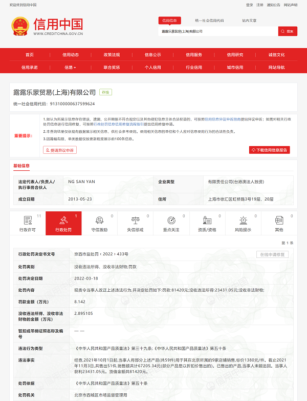Click the 登录 link at top
Image resolution: width=307 pixels, height=401 pixels.
250,5
